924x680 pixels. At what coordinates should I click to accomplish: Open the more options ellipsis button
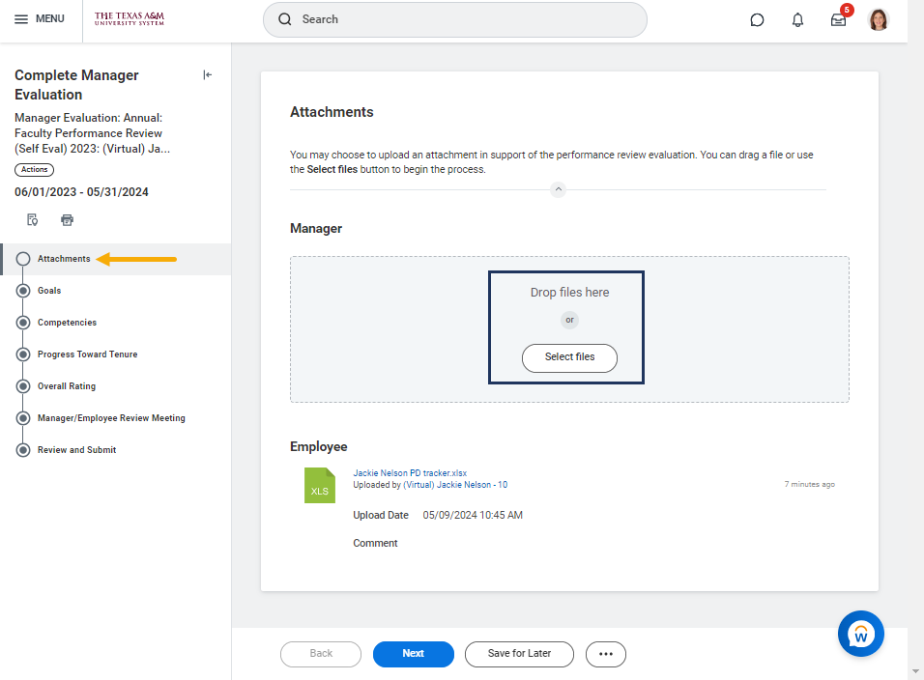pos(606,654)
